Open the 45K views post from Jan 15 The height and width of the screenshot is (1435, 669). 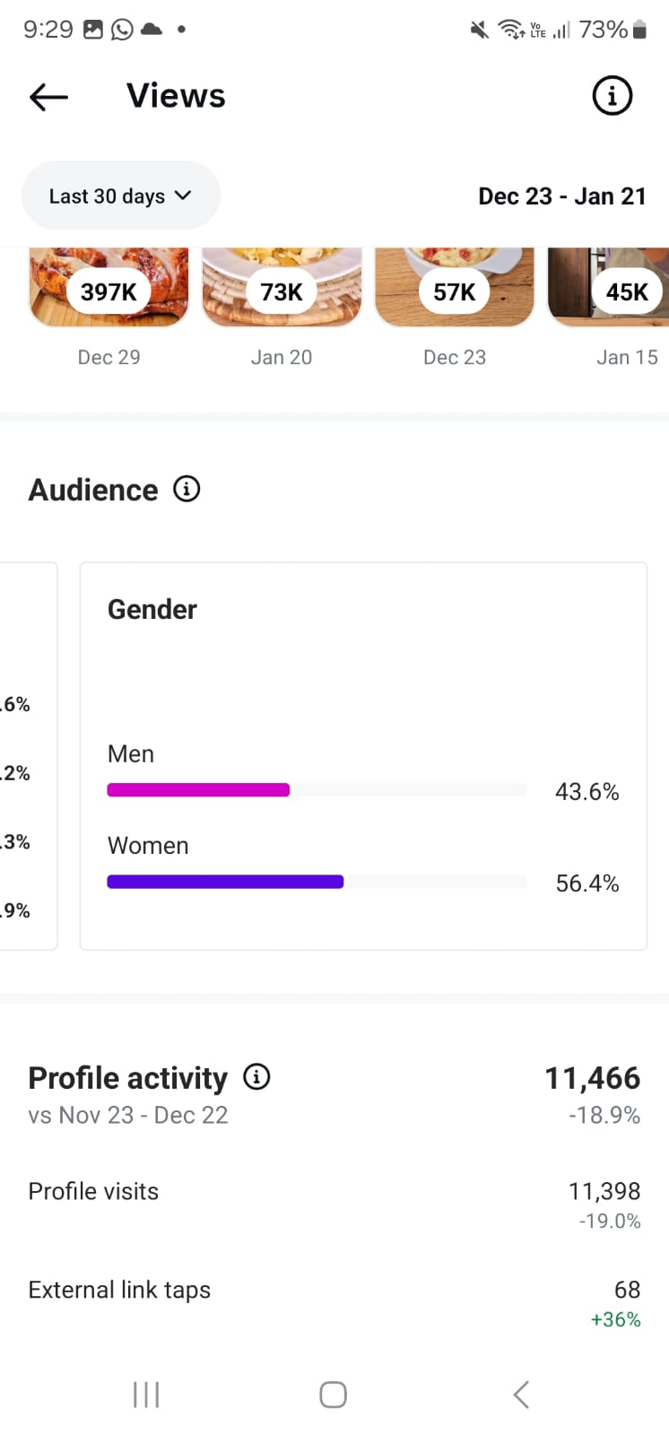[619, 289]
